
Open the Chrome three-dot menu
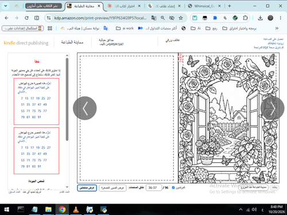coord(281,18)
